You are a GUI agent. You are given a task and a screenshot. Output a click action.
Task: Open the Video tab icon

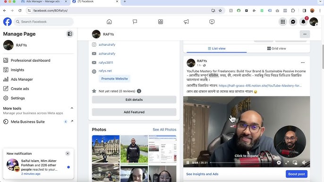click(x=212, y=22)
